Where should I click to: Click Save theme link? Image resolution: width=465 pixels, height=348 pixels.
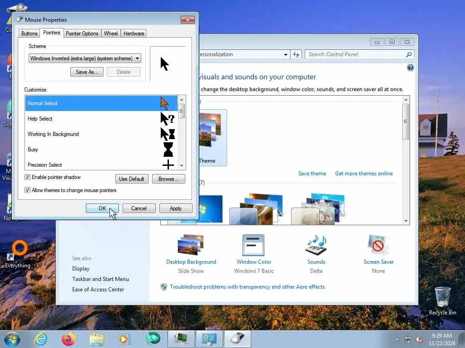pyautogui.click(x=312, y=174)
